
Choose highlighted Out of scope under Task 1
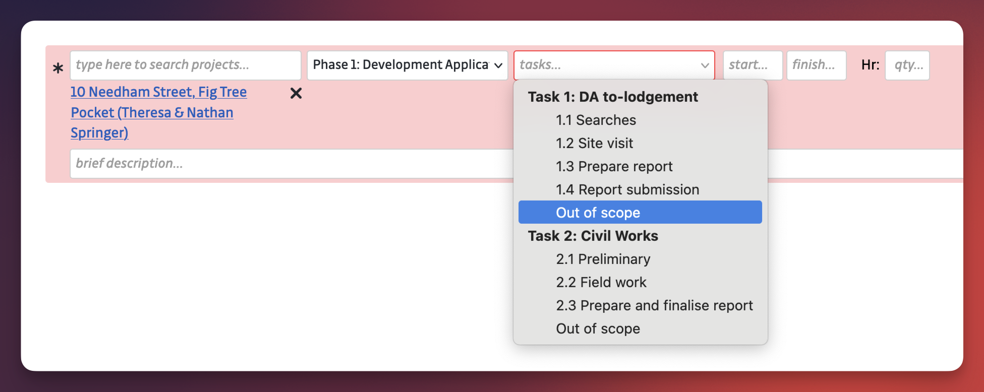pos(598,213)
